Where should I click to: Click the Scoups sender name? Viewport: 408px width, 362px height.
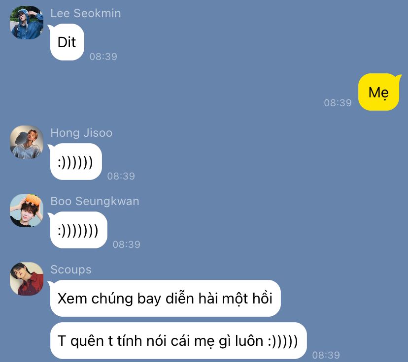pos(71,270)
